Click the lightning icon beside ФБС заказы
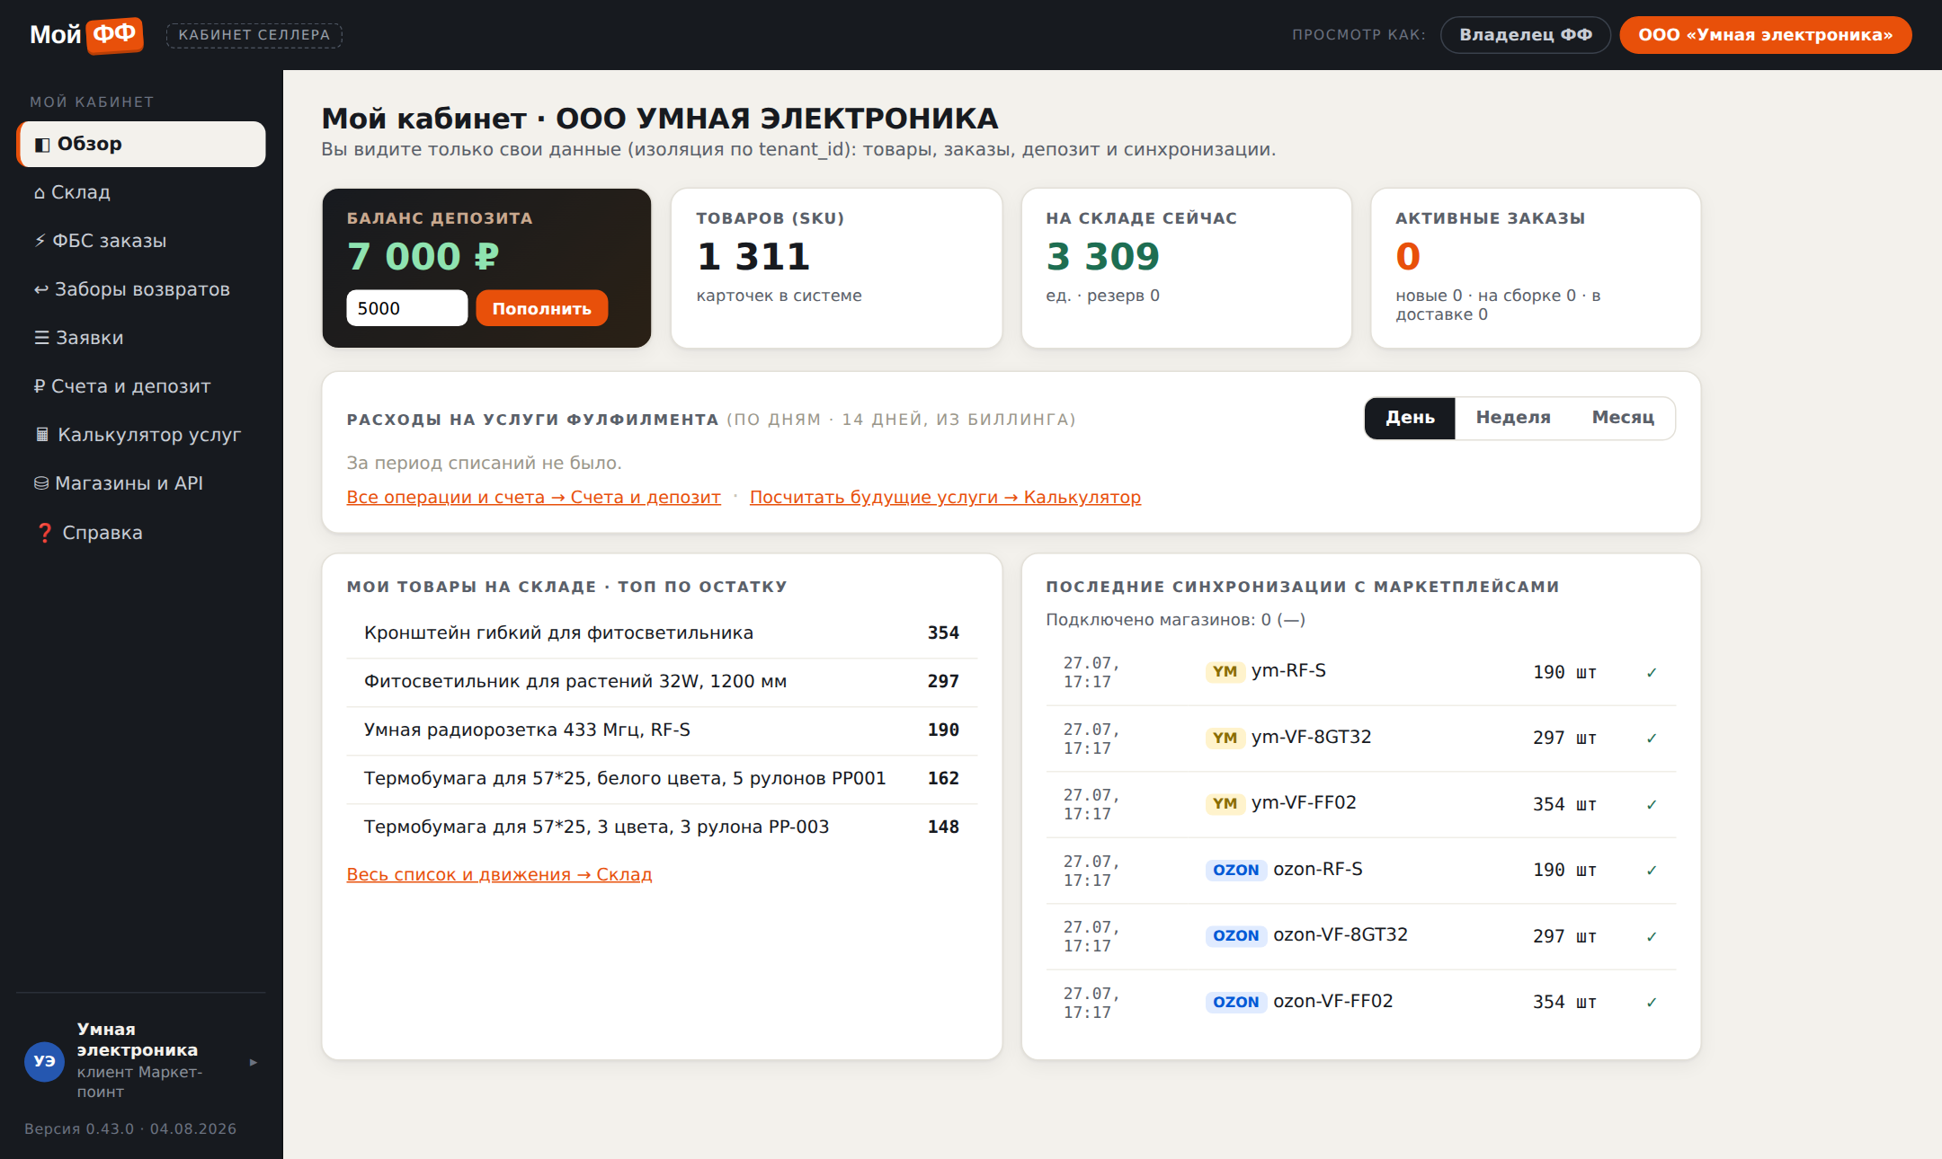The height and width of the screenshot is (1159, 1942). pos(40,241)
